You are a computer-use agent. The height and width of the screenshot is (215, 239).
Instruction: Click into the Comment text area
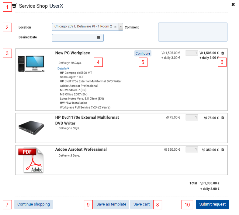(193, 32)
